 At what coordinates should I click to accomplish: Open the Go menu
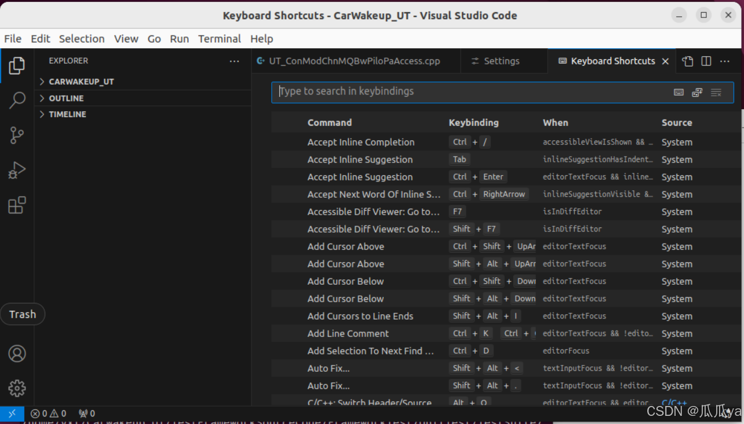154,39
